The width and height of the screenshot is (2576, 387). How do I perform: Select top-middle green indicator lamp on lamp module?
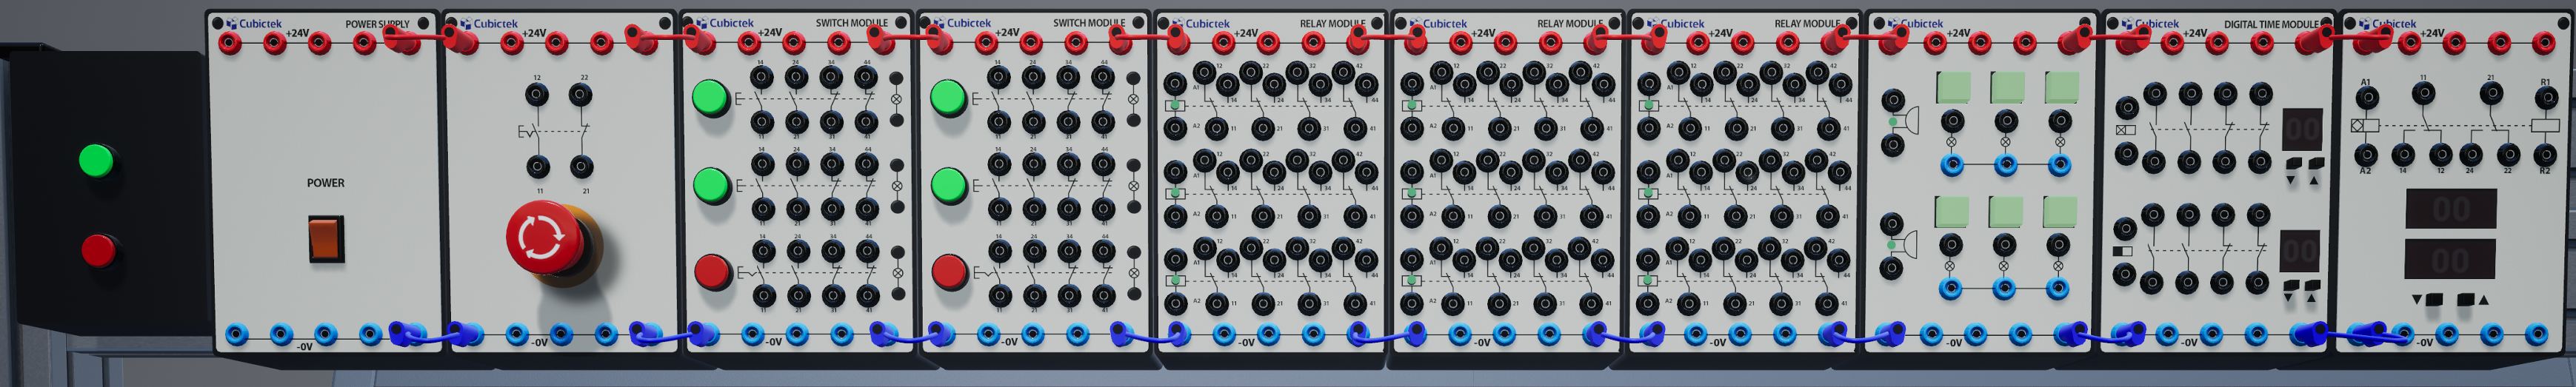2007,88
